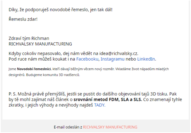
Task: Click the bold Novodobí řemeslníci text
Action: tap(34, 69)
